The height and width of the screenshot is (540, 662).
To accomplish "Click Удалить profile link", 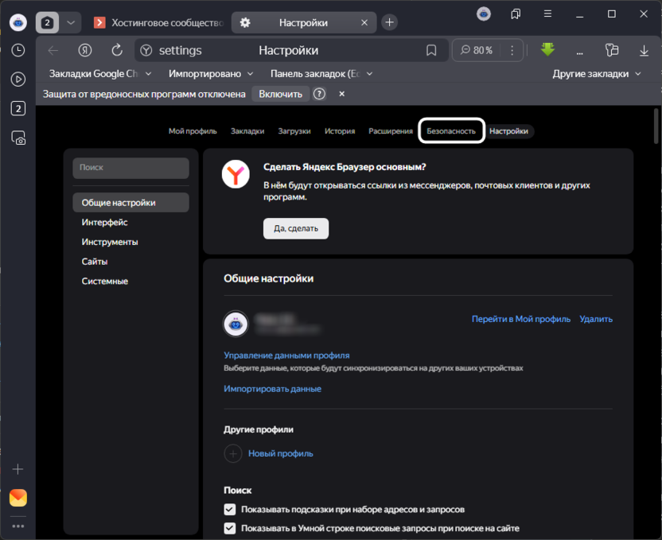I will coord(596,320).
